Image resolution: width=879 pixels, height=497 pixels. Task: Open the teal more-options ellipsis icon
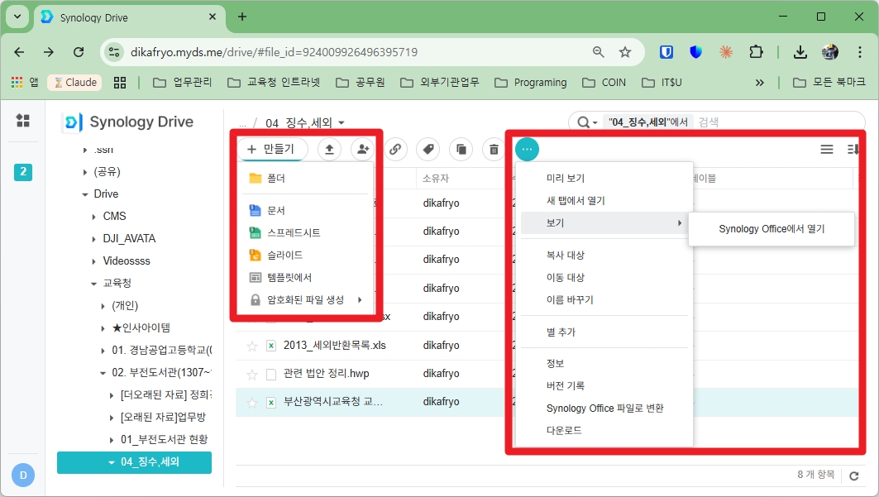[527, 149]
